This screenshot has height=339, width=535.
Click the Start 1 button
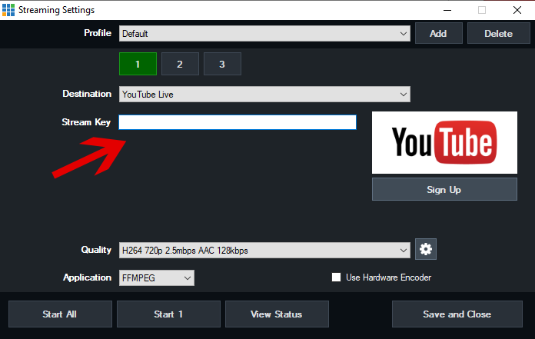pos(168,314)
